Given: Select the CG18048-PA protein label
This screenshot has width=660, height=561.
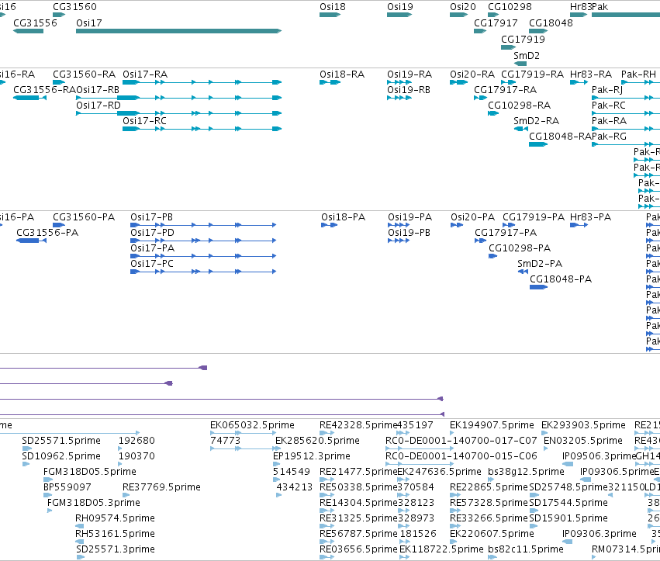Looking at the screenshot, I should 561,279.
